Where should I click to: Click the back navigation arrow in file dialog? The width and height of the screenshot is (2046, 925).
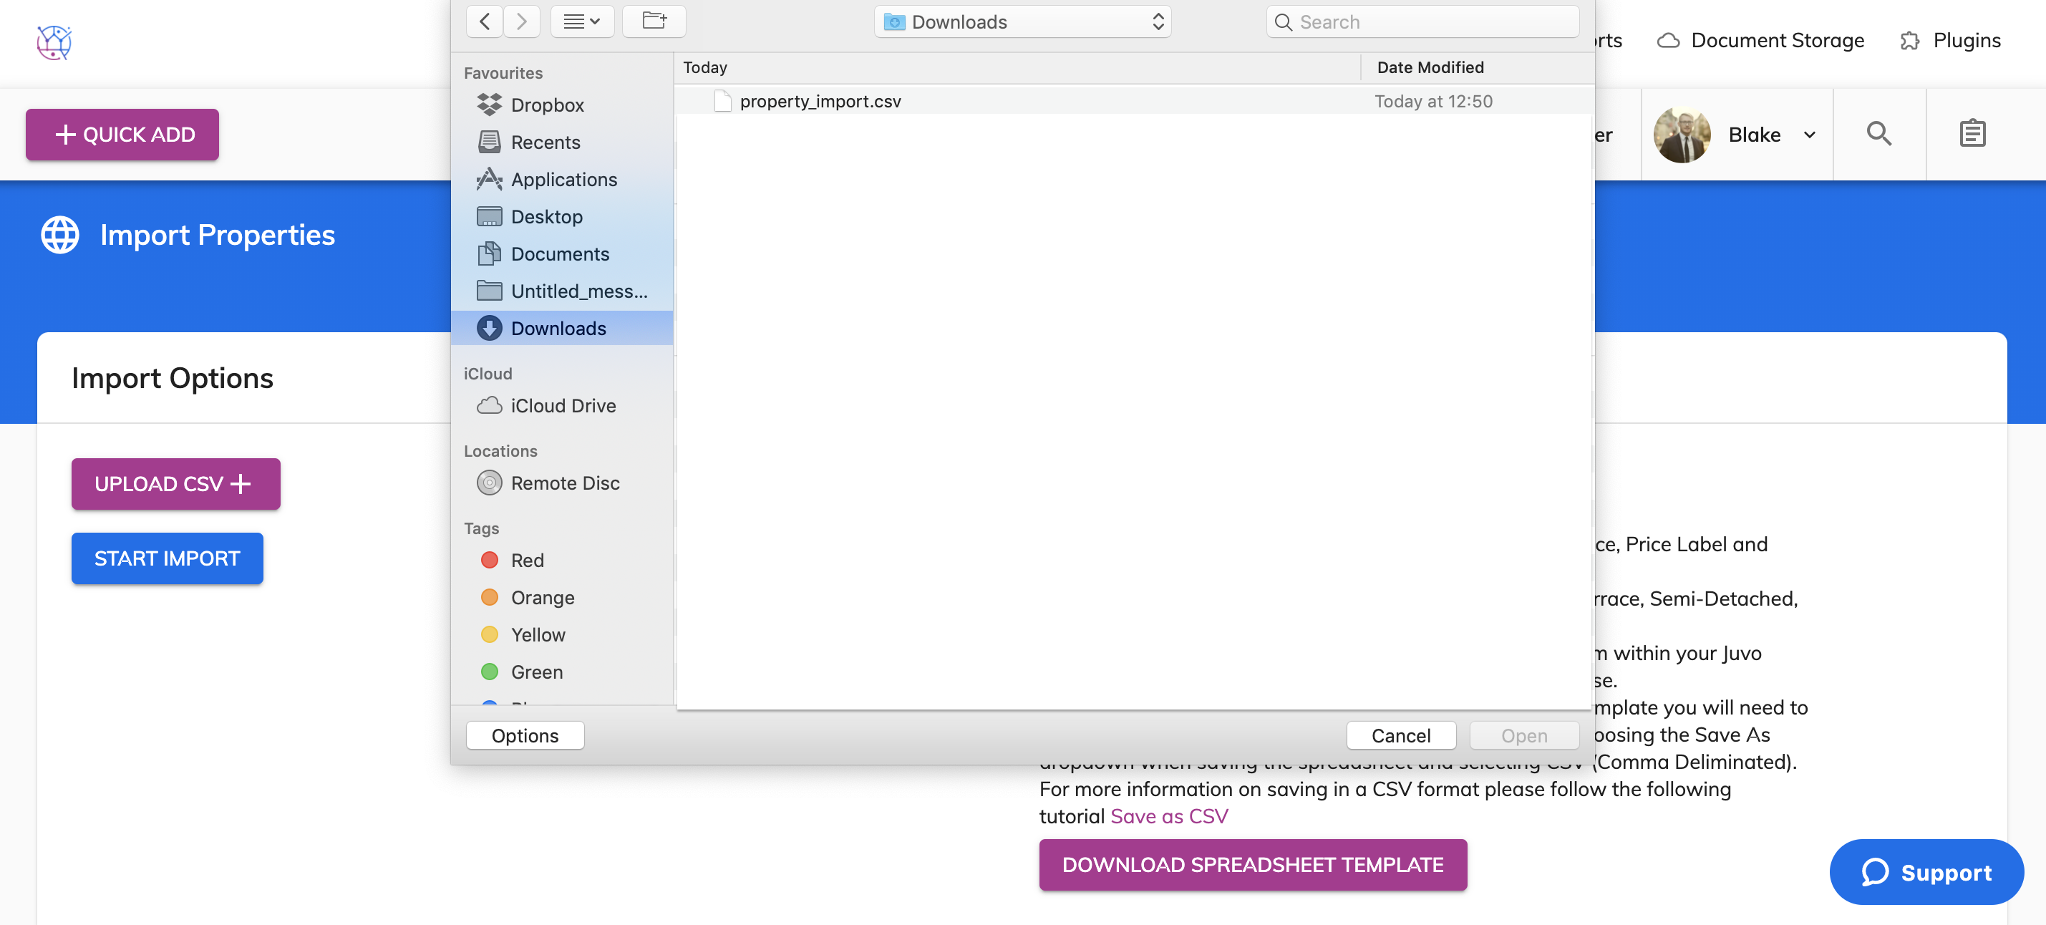485,21
